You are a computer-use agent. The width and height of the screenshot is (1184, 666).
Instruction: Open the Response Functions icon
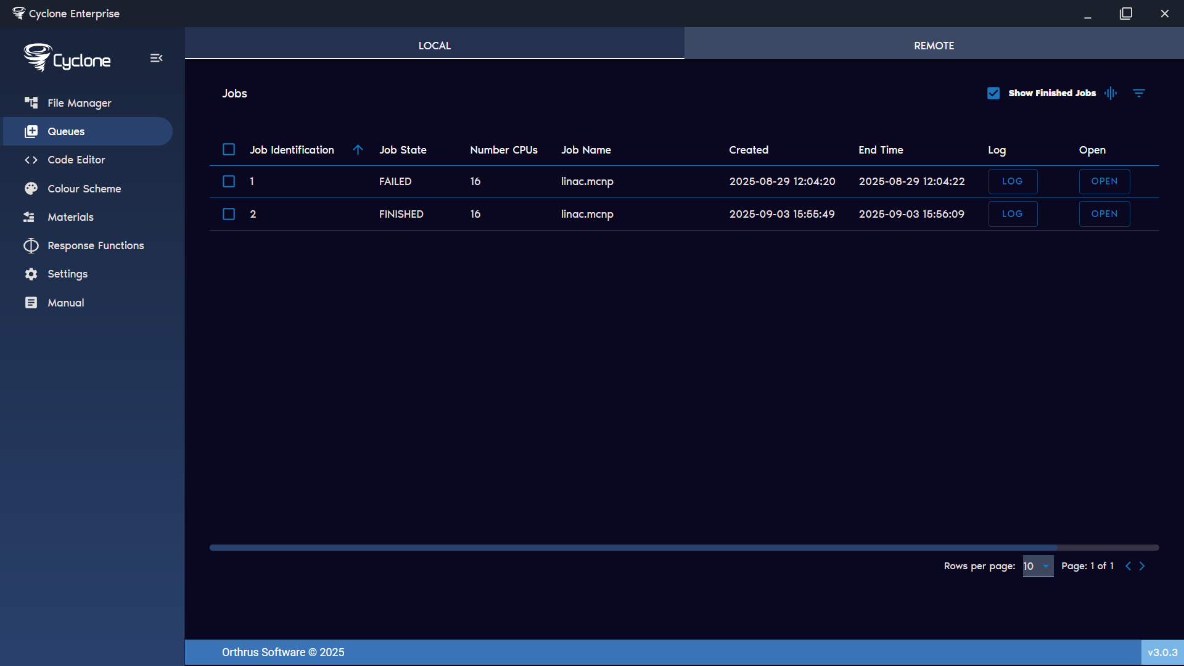click(31, 245)
